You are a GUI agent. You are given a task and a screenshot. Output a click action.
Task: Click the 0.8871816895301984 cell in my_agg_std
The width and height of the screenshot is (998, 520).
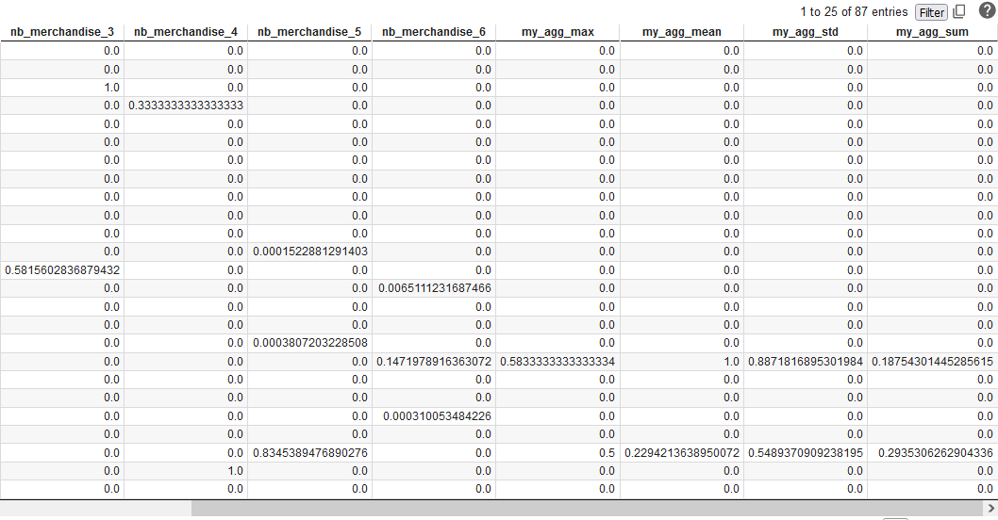[806, 361]
